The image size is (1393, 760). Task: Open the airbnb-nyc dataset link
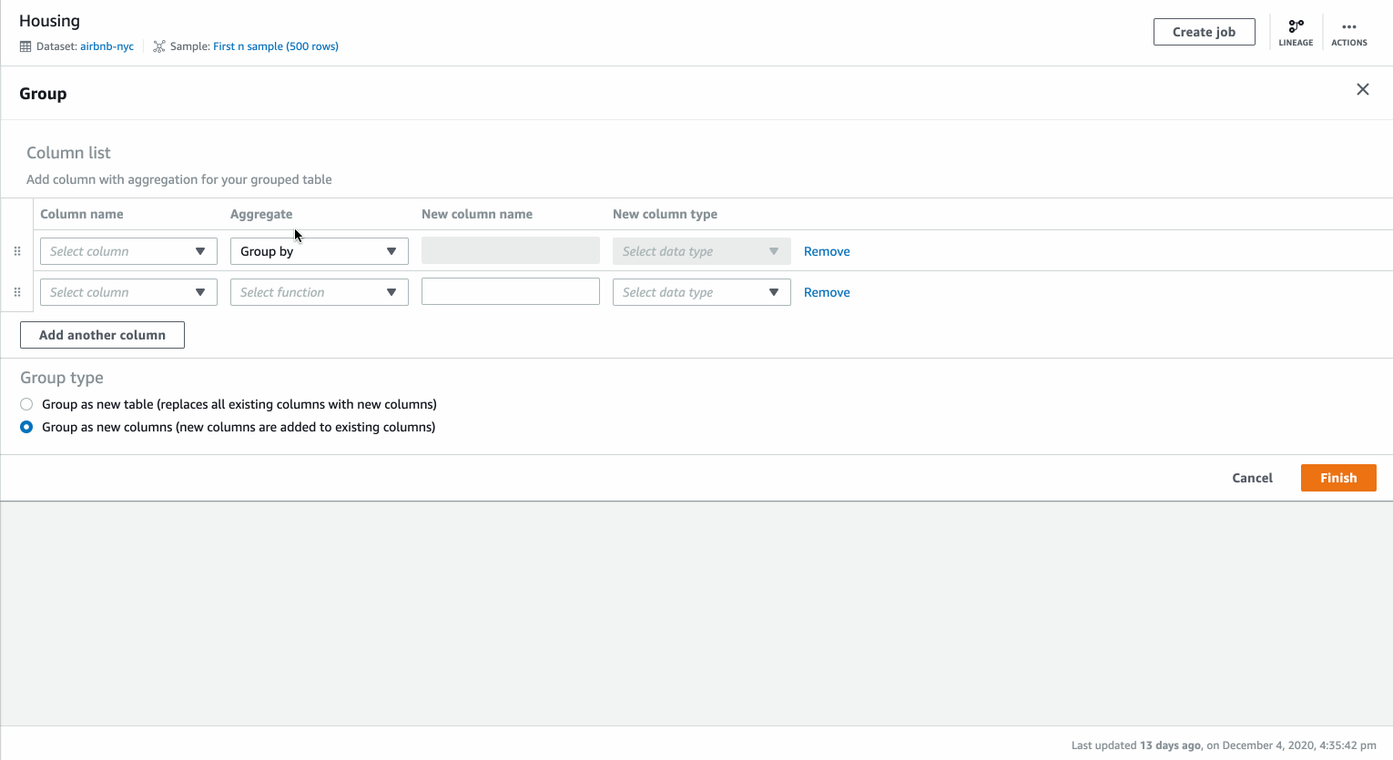pos(107,46)
